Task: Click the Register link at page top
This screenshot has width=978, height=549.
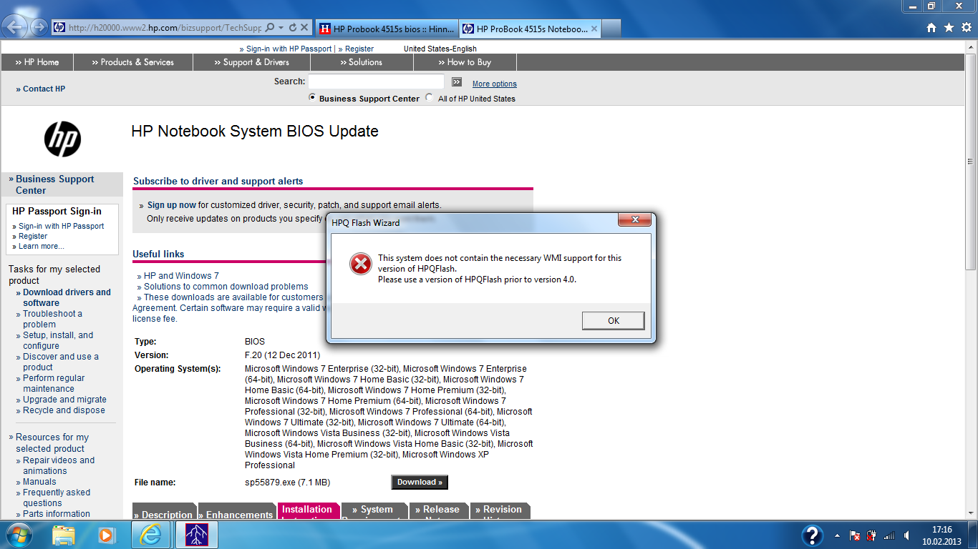Action: tap(359, 49)
